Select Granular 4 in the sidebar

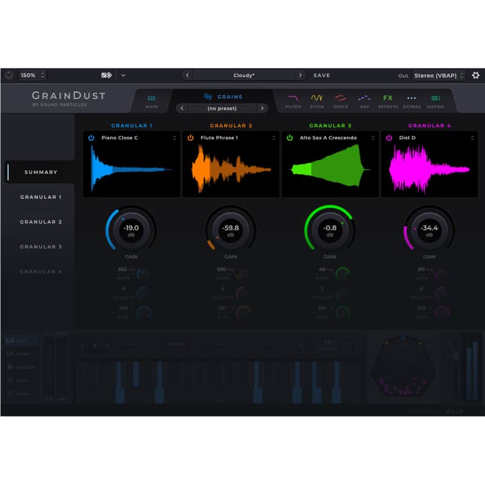pos(41,272)
